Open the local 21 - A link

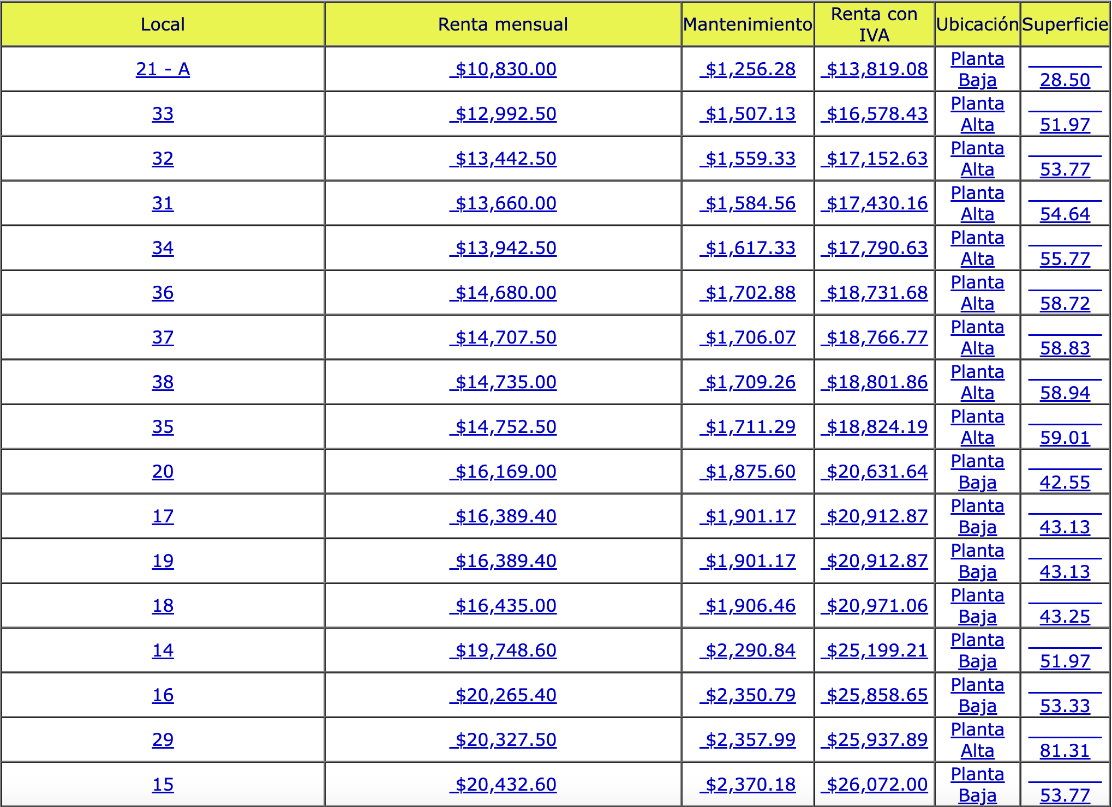[x=163, y=69]
